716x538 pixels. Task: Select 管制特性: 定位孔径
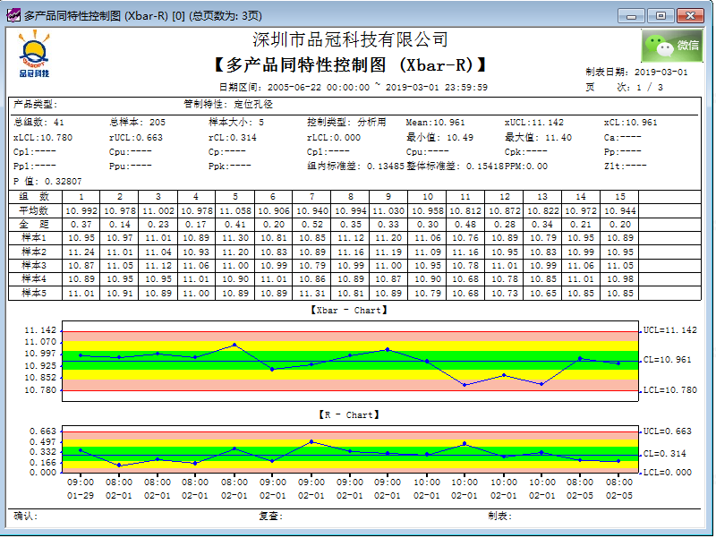click(x=228, y=105)
